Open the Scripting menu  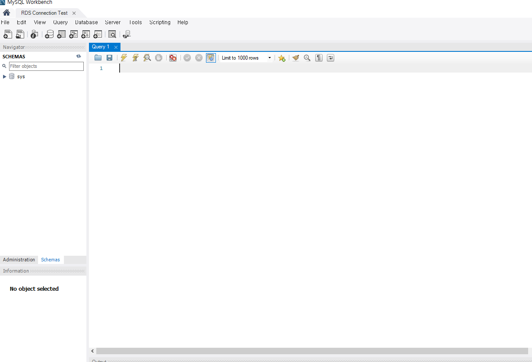click(160, 22)
